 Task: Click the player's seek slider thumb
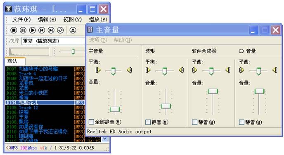coord(73,51)
